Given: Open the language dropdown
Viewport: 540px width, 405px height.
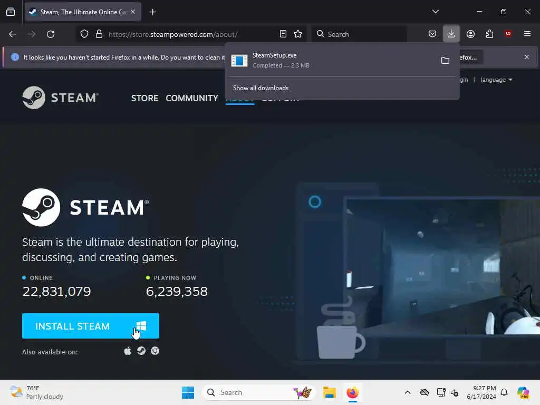Looking at the screenshot, I should (x=496, y=80).
